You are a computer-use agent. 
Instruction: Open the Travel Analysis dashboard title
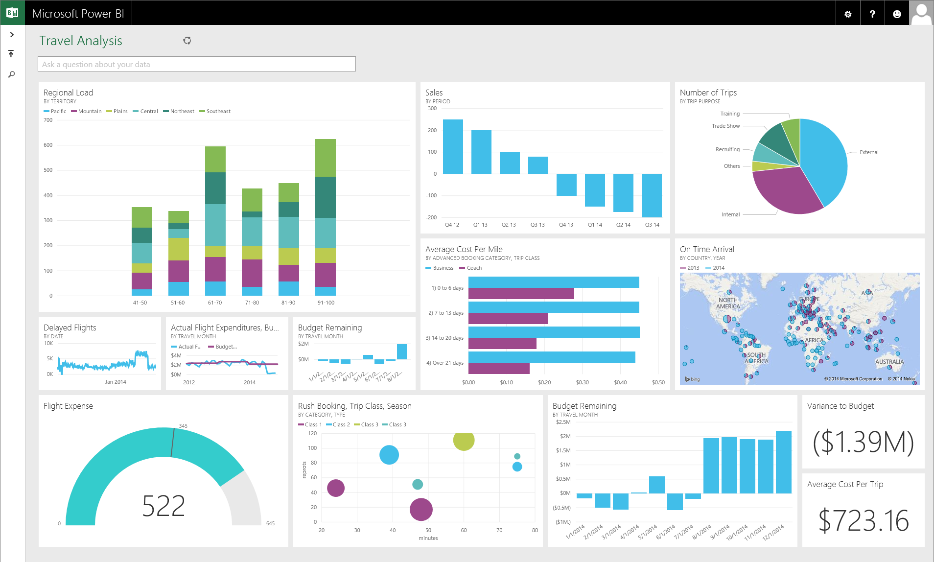[x=81, y=41]
